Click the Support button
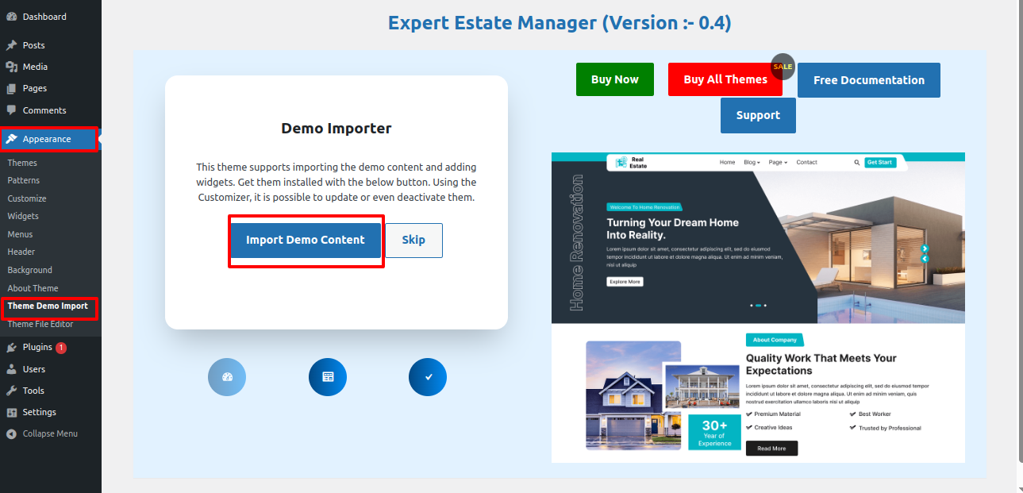The height and width of the screenshot is (493, 1023). coord(758,115)
